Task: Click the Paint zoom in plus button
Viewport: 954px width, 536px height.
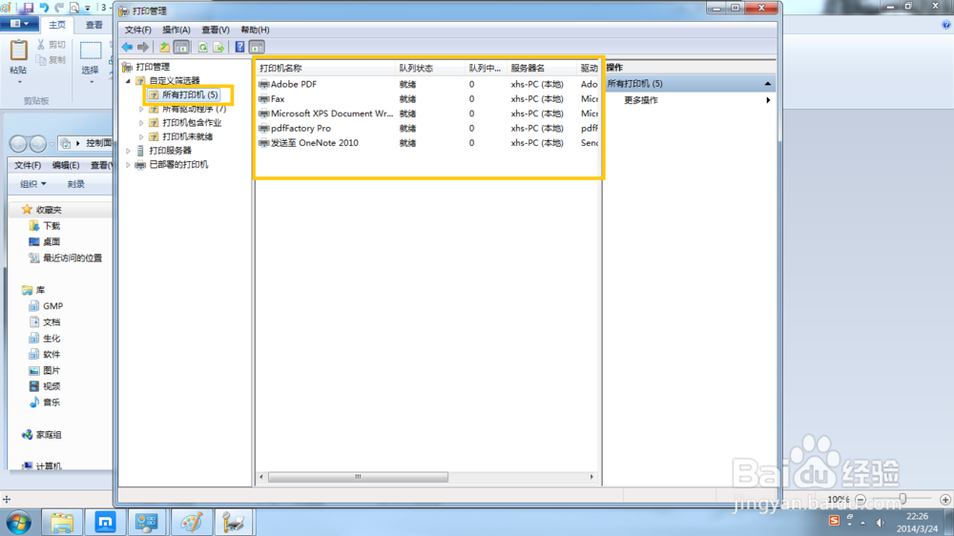Action: click(944, 500)
